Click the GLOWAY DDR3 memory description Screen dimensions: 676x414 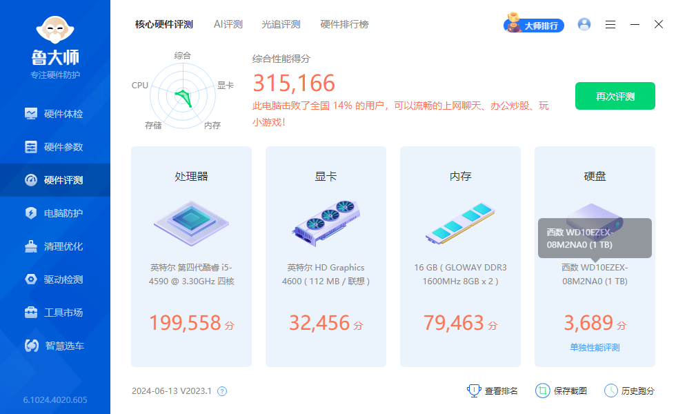click(x=461, y=275)
